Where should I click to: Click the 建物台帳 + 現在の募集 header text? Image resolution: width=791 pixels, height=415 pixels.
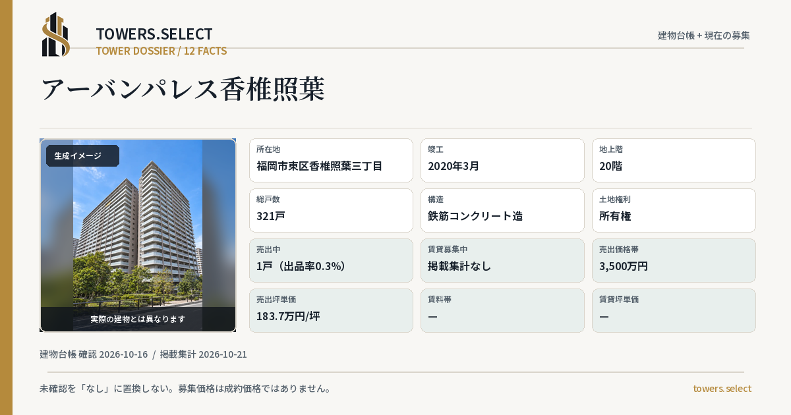click(x=704, y=35)
